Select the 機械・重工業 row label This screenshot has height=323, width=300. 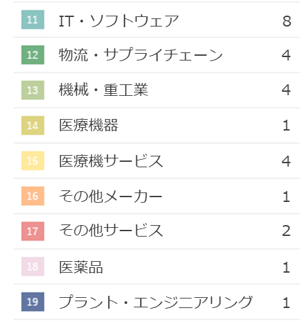(x=103, y=90)
